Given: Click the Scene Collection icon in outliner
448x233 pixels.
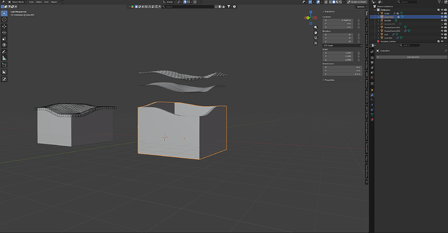Looking at the screenshot, I should click(x=375, y=6).
